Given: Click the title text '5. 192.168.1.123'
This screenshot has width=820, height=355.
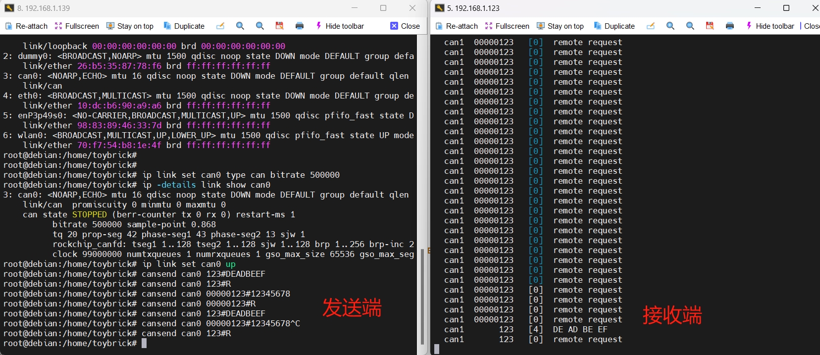Looking at the screenshot, I should [x=473, y=8].
